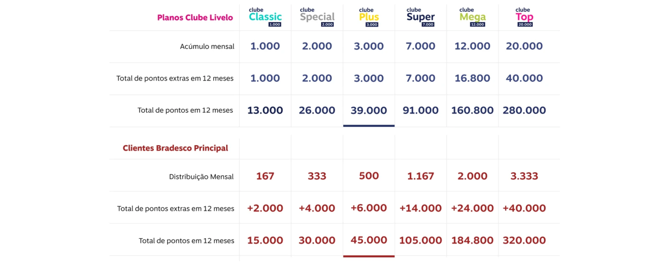Viewport: 669px width, 267px height.
Task: Click the Clube Classic 1.000 logo
Action: point(265,17)
